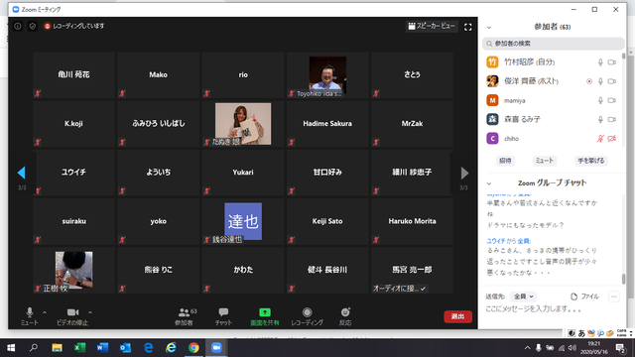Click the participant search field

click(x=553, y=44)
